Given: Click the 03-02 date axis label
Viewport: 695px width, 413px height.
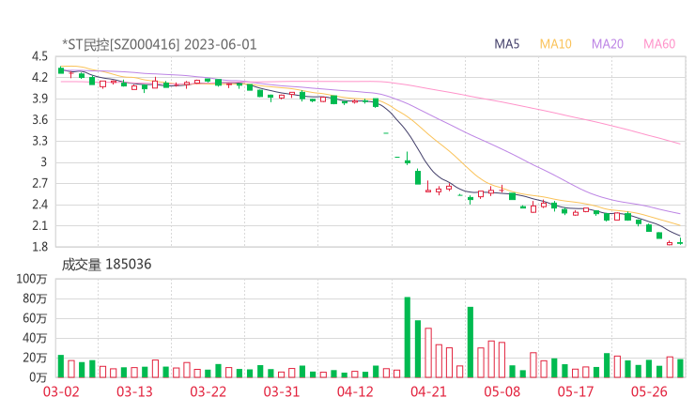Looking at the screenshot, I should 61,391.
